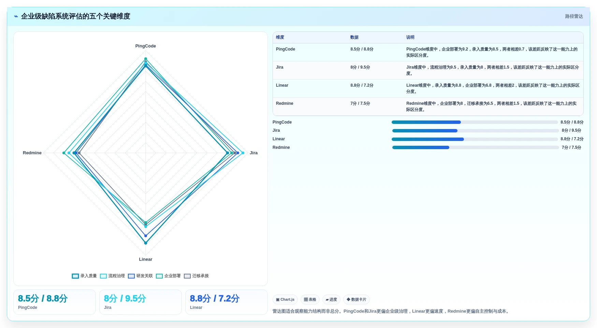The image size is (597, 328).
Task: Toggle the 研发关联 legend series
Action: tap(140, 276)
